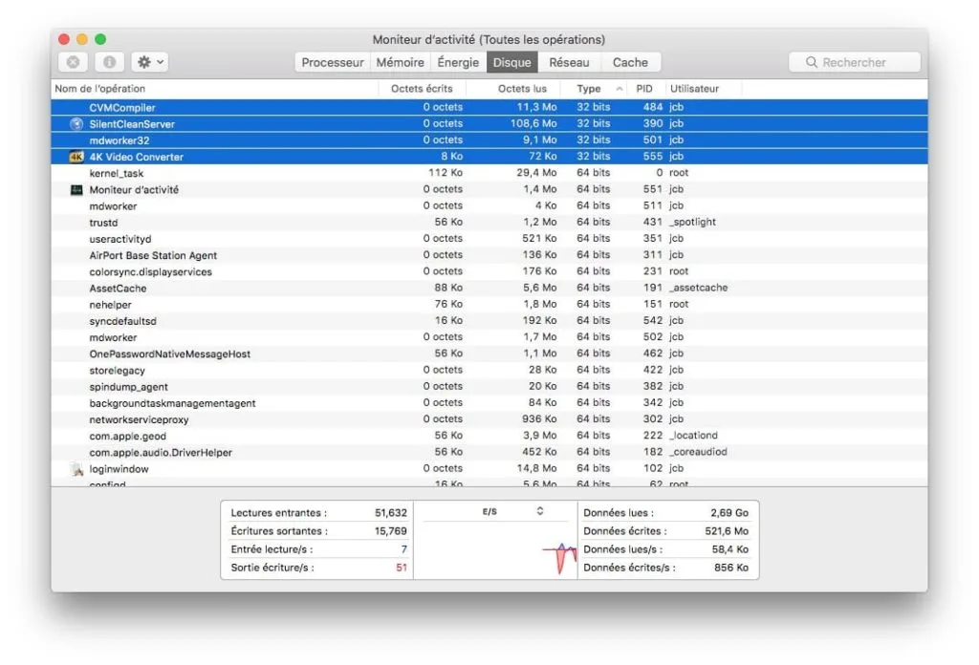Click the Lectures entrantes value 51,632
Viewport: 979px width, 665px height.
pyautogui.click(x=391, y=513)
